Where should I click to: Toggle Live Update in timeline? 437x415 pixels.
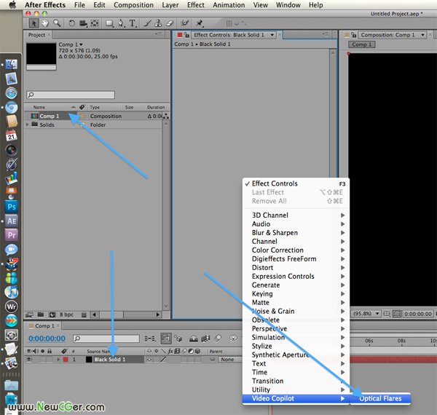(x=166, y=339)
